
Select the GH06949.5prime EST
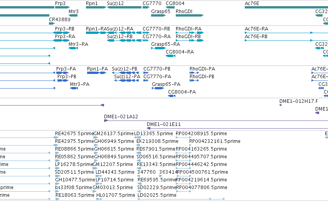[96, 145]
